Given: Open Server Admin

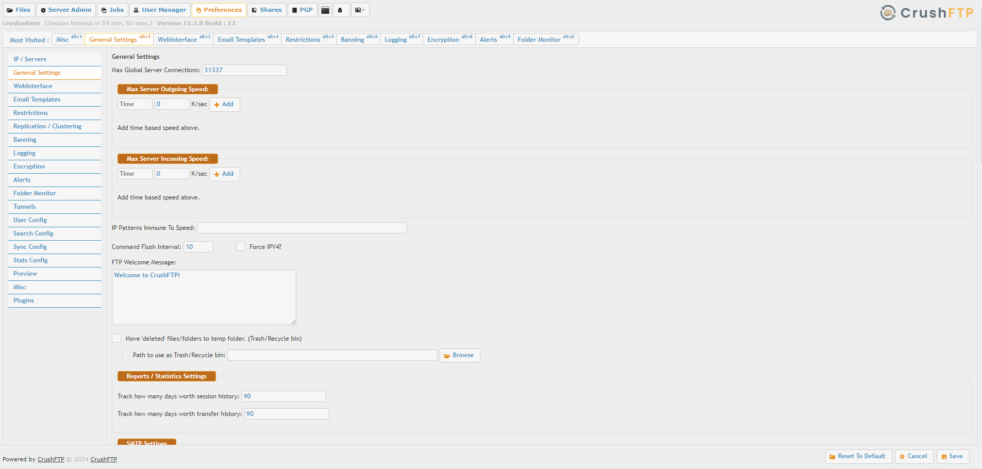Looking at the screenshot, I should [66, 10].
